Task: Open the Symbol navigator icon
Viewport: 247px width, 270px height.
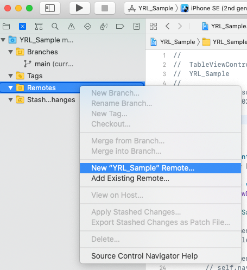Action: pos(39,27)
